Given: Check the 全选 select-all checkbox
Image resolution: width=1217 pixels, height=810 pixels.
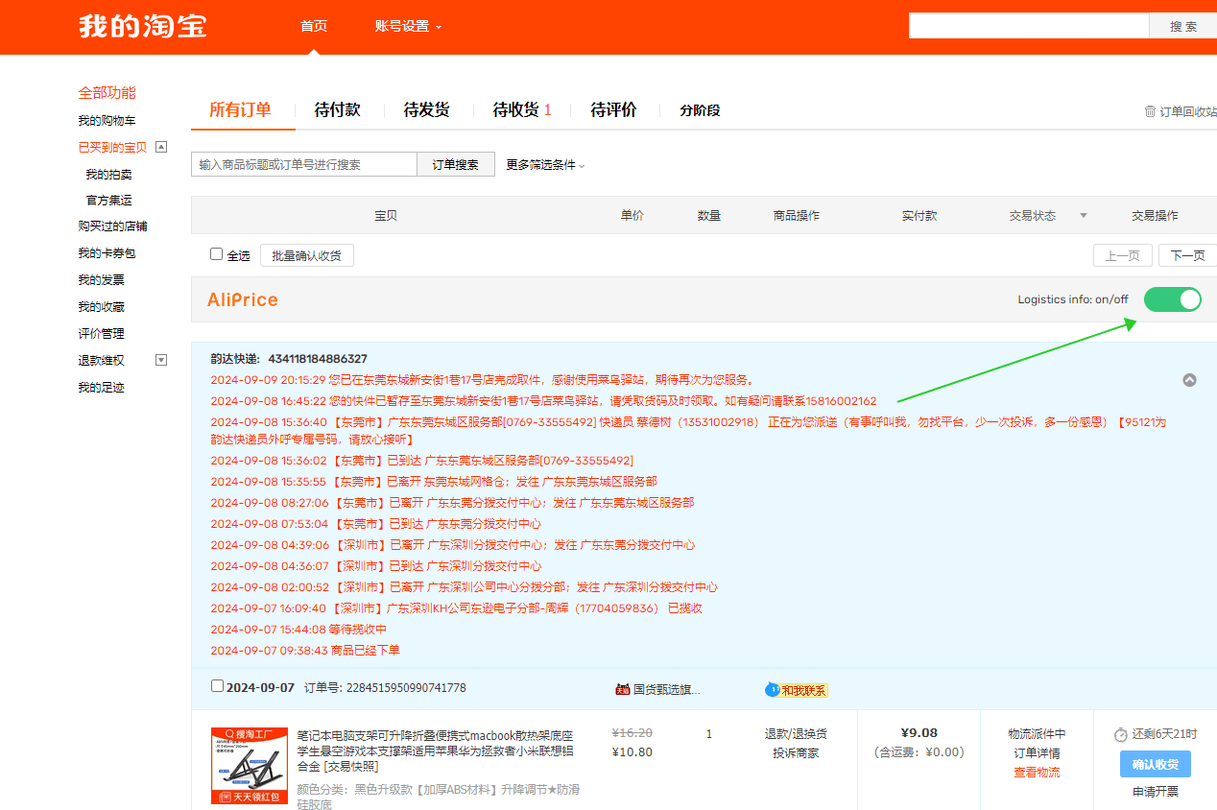Looking at the screenshot, I should click(217, 254).
